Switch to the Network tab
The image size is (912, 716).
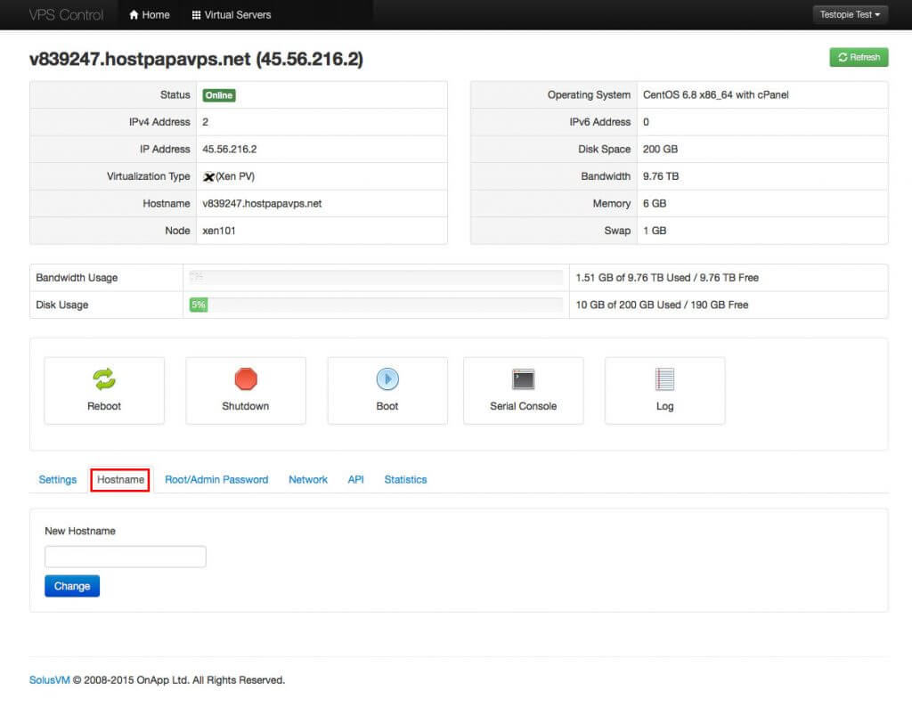click(x=307, y=479)
